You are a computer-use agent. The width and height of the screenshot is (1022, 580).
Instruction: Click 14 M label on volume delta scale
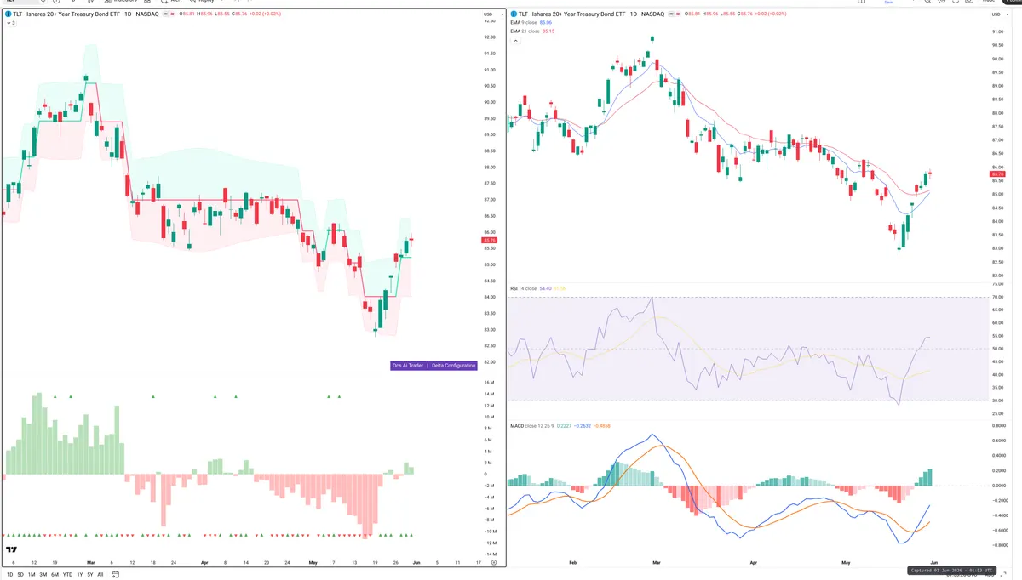[489, 395]
